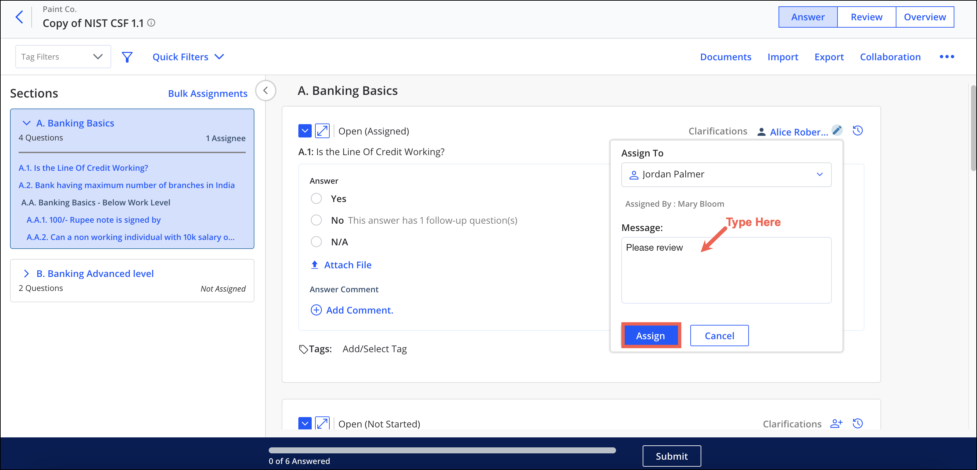The image size is (977, 470).
Task: Choose the N/A radio option
Action: tap(316, 242)
